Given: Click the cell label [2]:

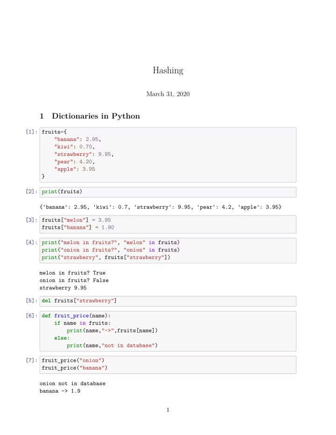Looking at the screenshot, I should click(32, 191).
